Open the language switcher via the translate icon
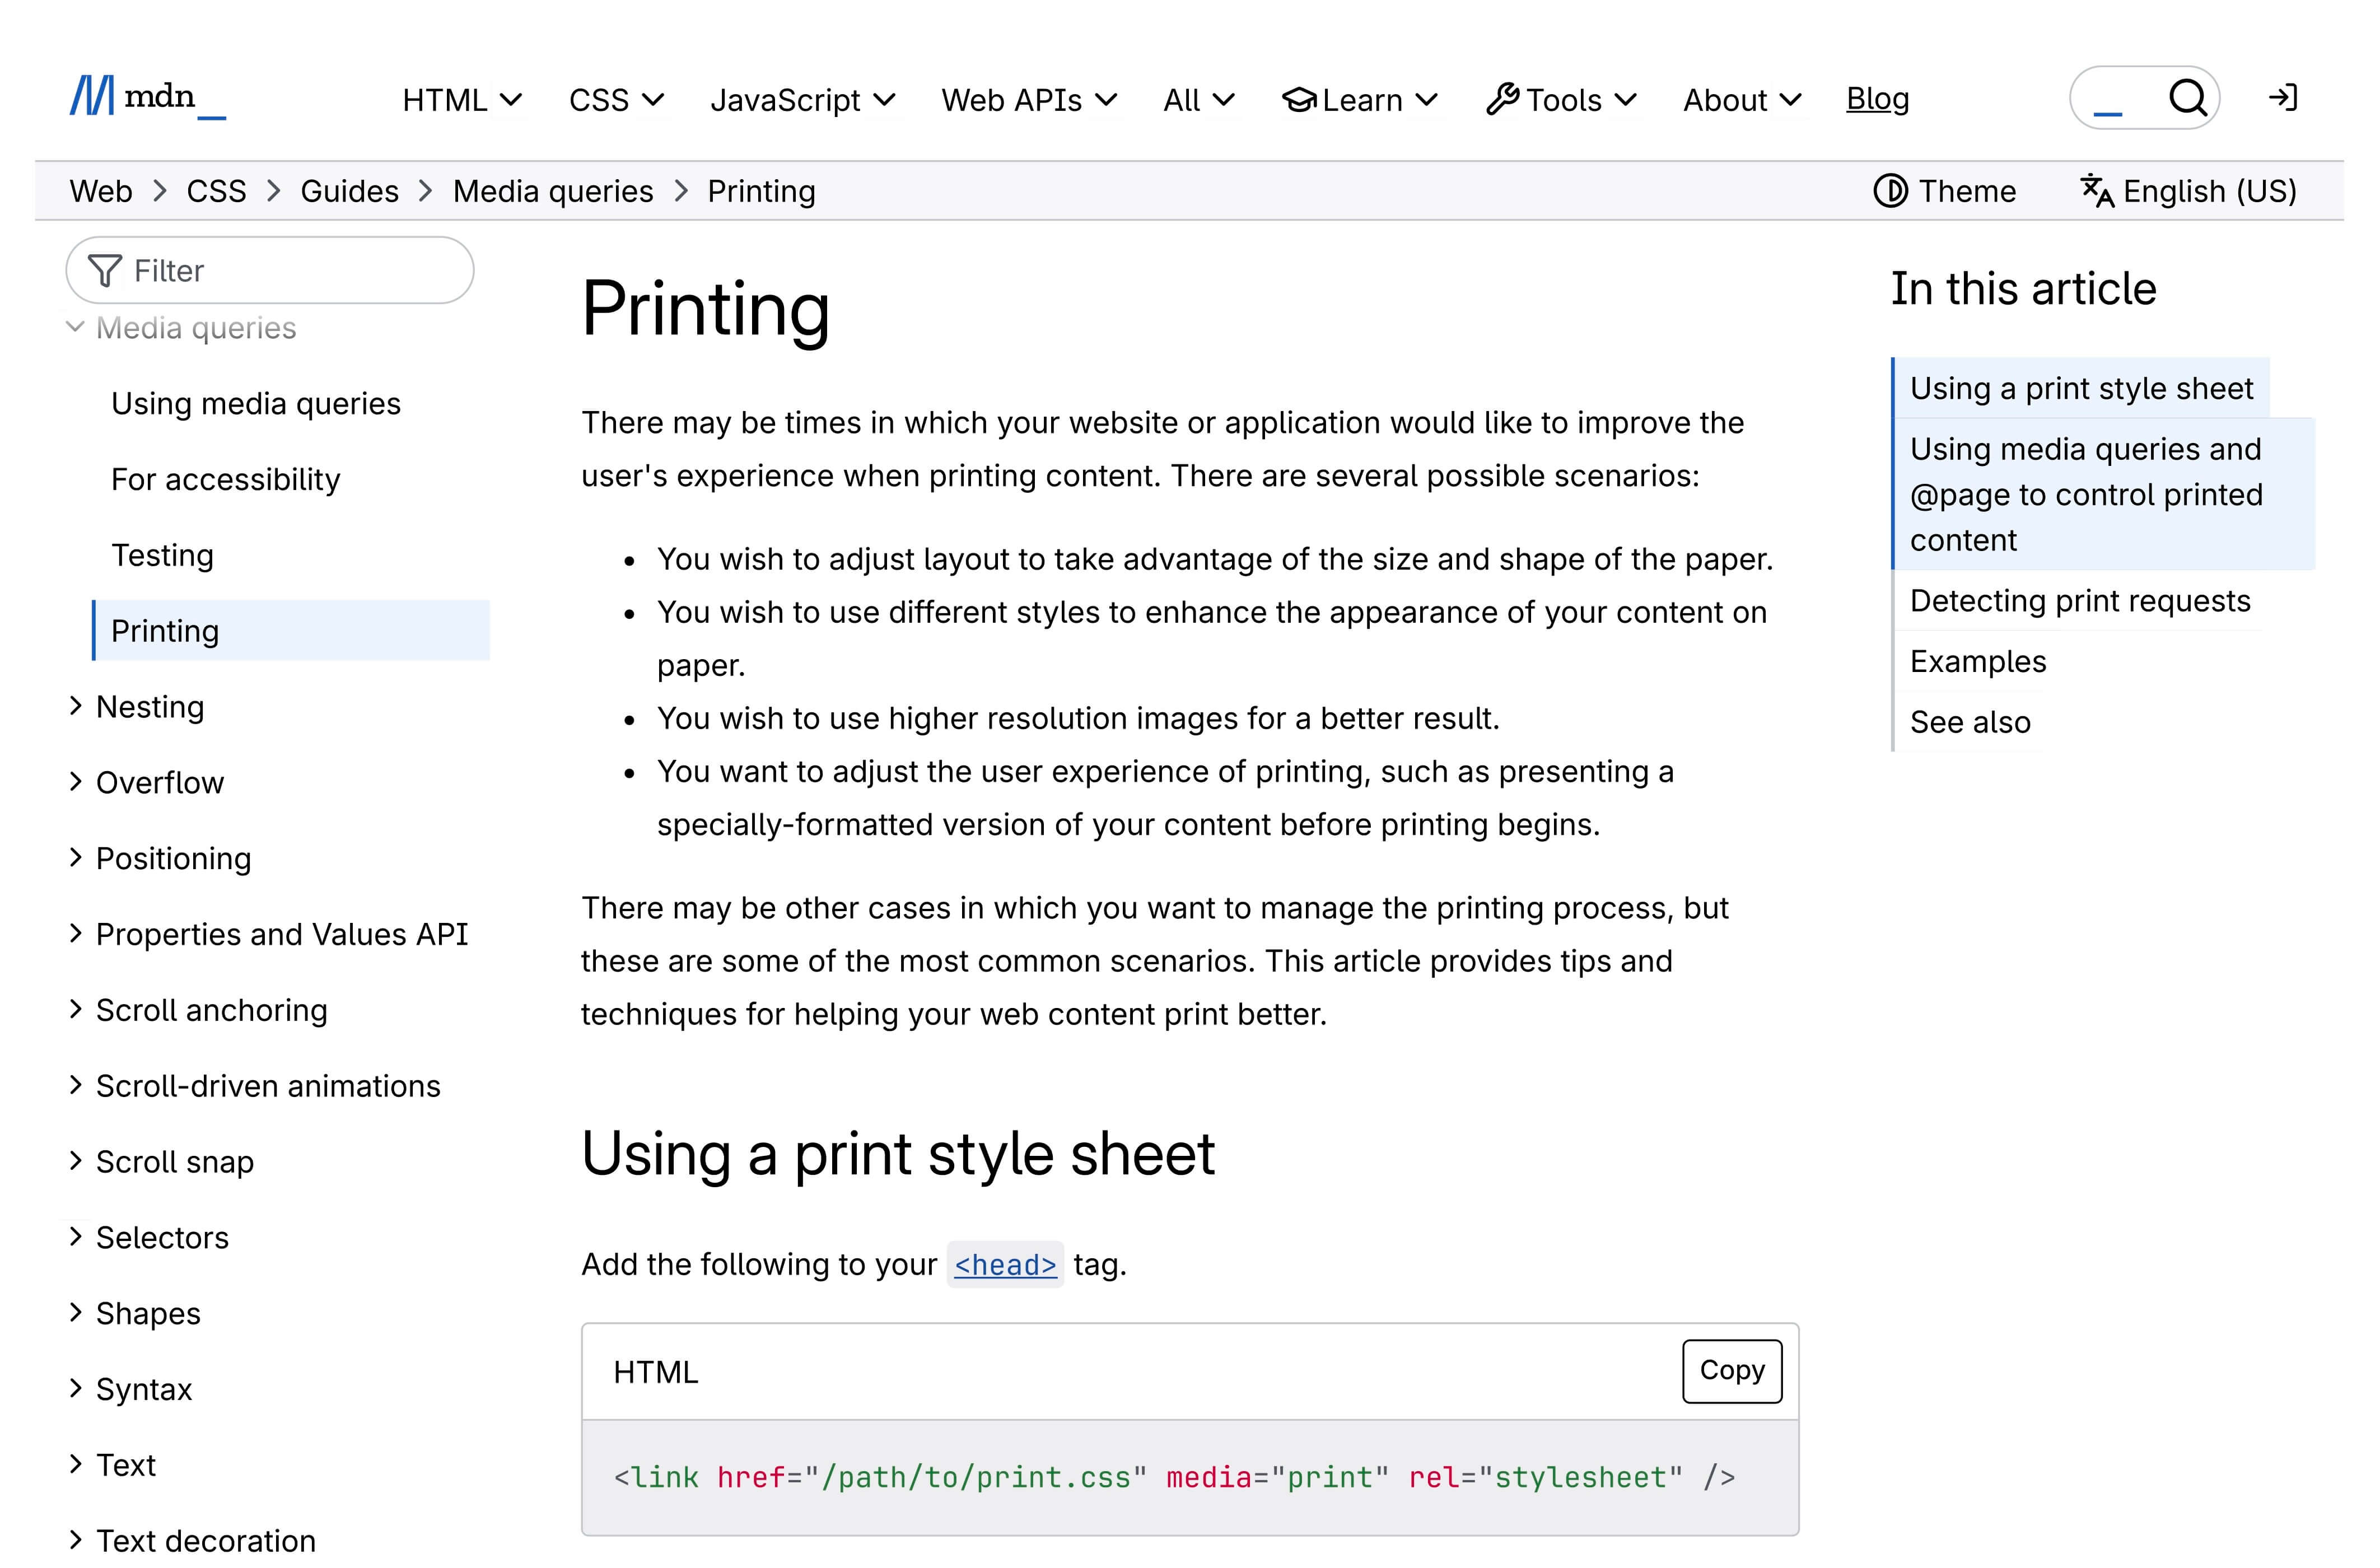The width and height of the screenshot is (2380, 1568). pyautogui.click(x=2097, y=190)
